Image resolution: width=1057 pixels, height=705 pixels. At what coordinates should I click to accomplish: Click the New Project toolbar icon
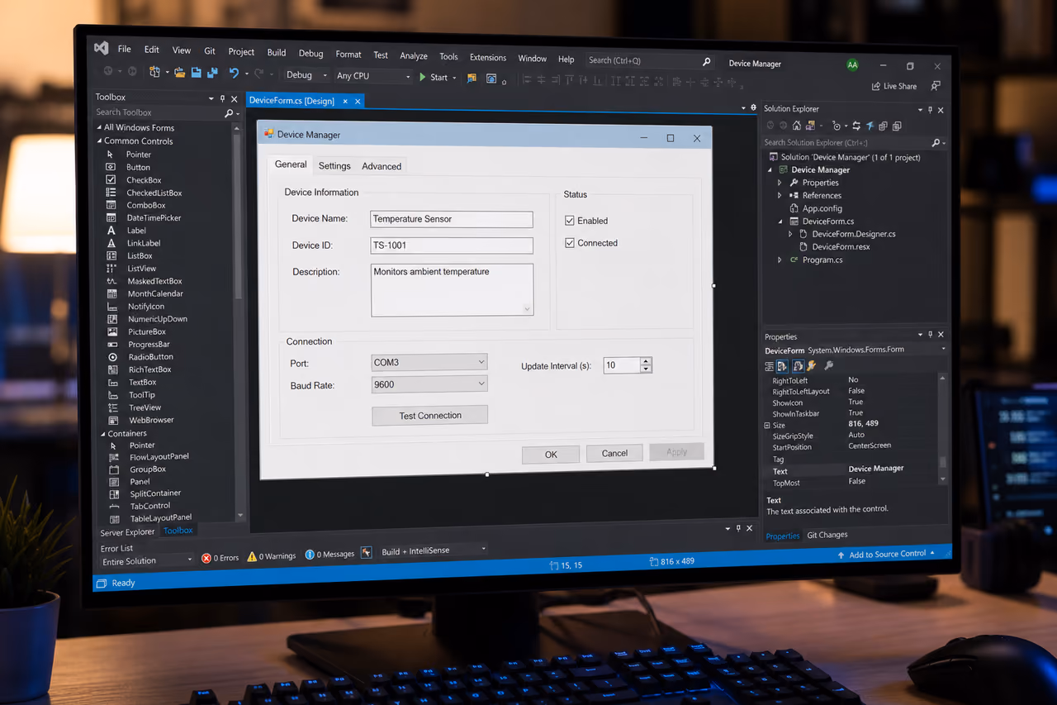coord(154,72)
